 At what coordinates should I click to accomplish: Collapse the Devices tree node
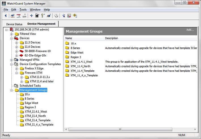point(12,38)
